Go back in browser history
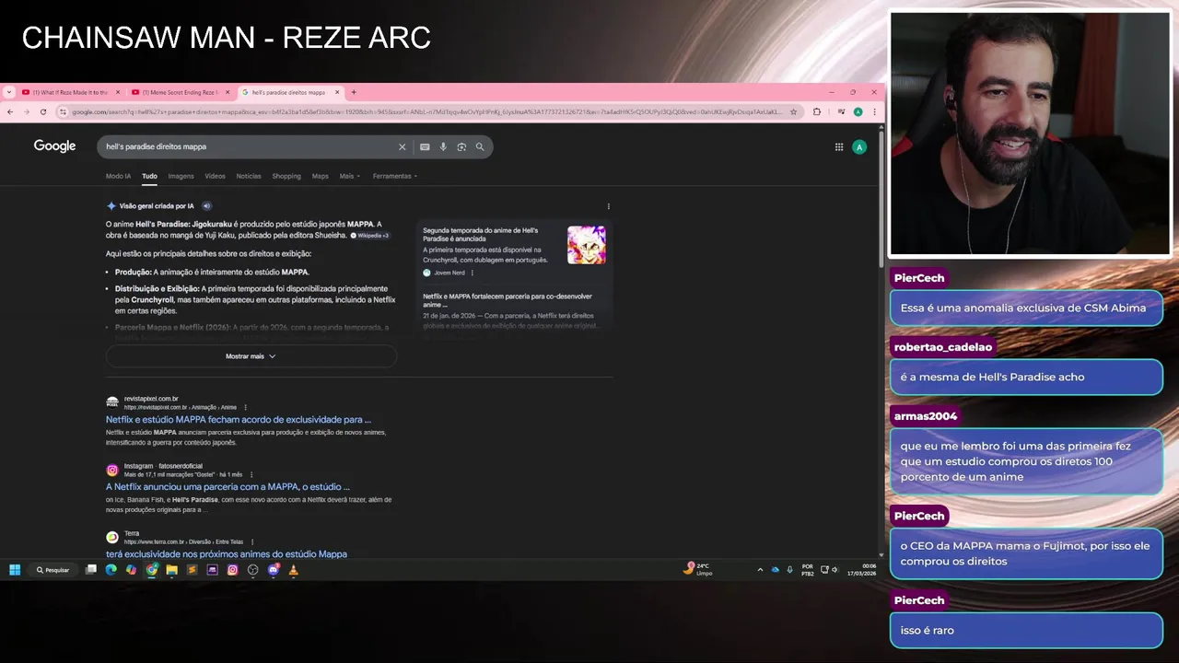The width and height of the screenshot is (1179, 663). tap(9, 112)
